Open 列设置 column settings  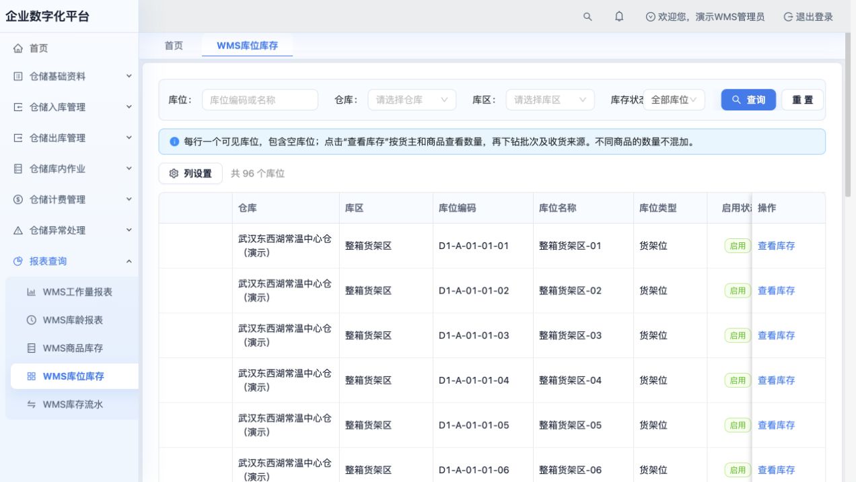[x=190, y=174]
